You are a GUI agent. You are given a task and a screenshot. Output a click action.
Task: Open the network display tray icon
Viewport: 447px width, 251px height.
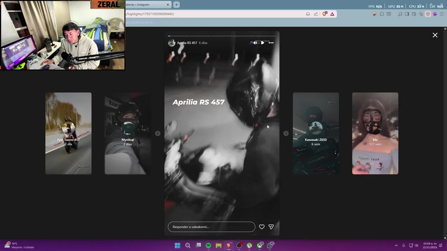411,245
